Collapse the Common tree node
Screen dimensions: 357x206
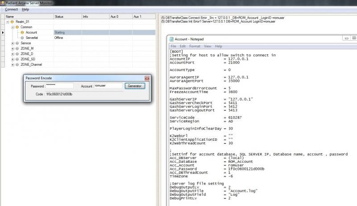point(12,27)
